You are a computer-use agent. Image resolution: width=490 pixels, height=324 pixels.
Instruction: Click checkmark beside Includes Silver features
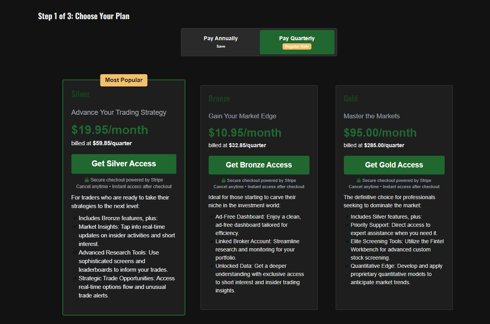pyautogui.click(x=347, y=217)
